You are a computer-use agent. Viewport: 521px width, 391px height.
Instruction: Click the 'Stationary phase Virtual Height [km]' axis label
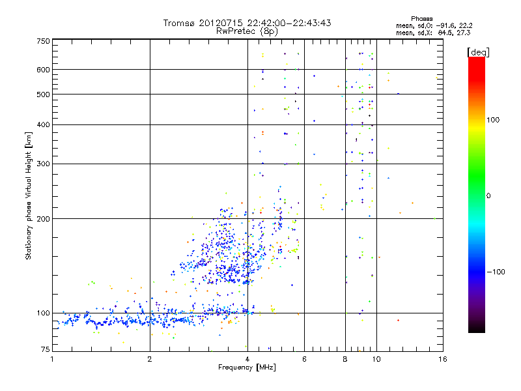click(29, 195)
